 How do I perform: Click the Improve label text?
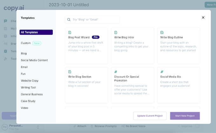coord(187,126)
